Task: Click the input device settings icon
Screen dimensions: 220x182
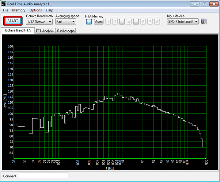Action: tap(204, 22)
